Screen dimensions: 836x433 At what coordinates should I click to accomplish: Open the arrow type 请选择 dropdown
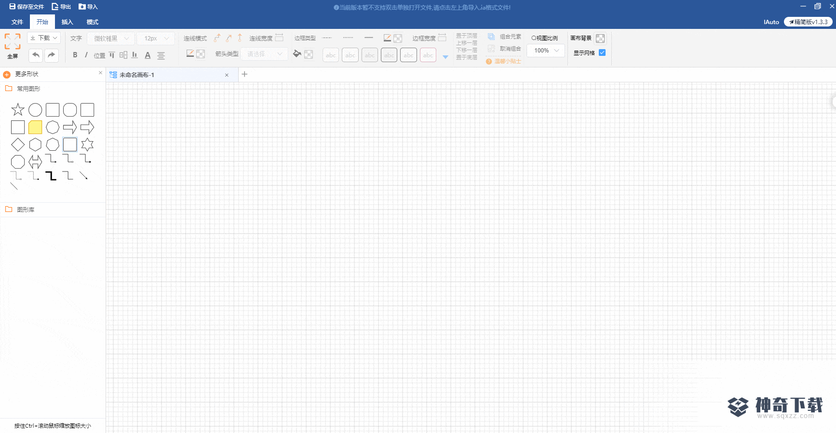pyautogui.click(x=264, y=54)
